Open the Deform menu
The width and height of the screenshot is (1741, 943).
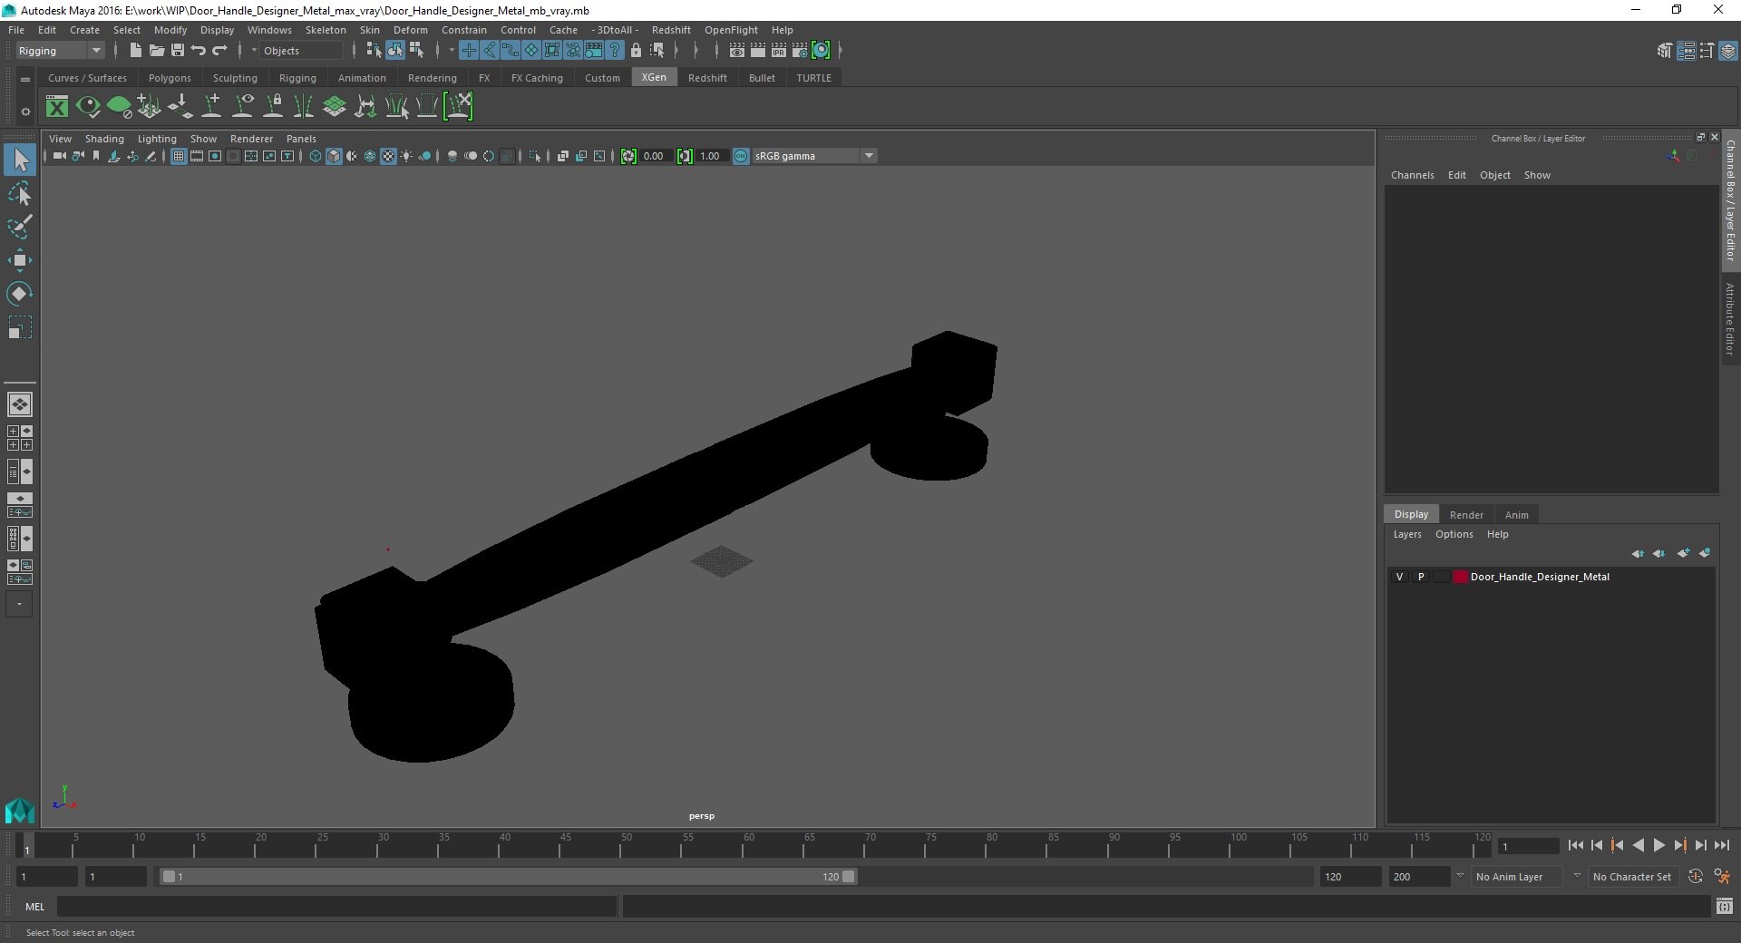pos(411,30)
